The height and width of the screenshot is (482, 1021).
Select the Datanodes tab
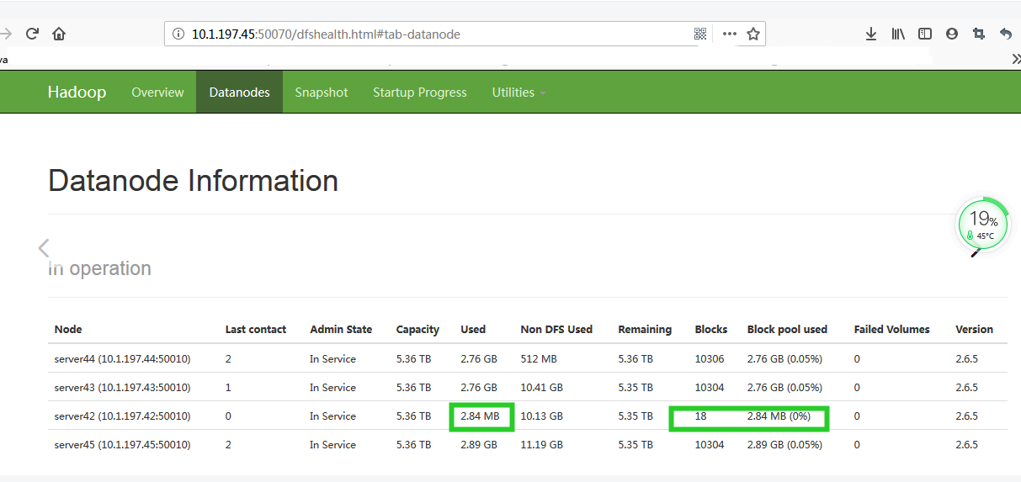[239, 92]
